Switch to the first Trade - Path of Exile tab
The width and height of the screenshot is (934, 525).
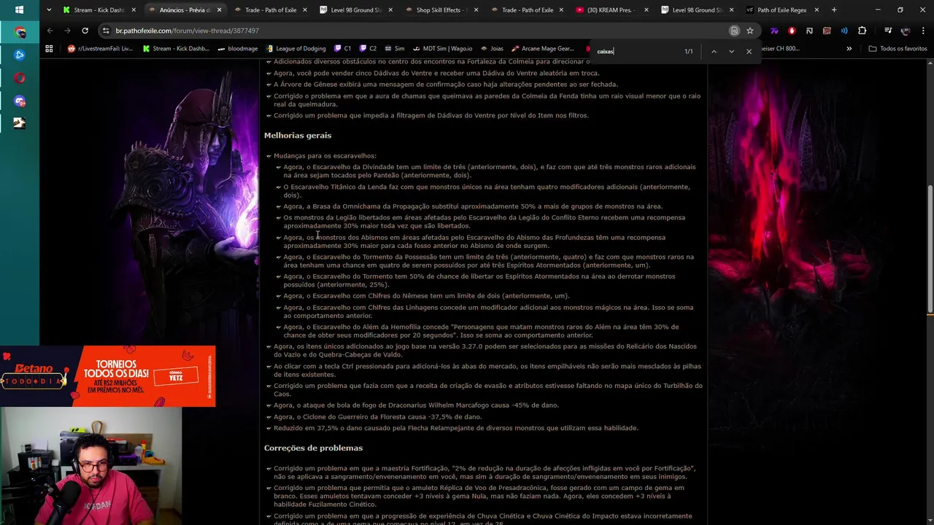270,10
